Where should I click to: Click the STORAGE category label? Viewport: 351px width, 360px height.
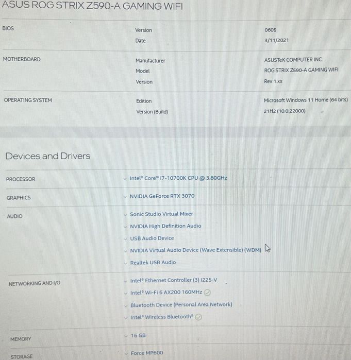coord(22,356)
